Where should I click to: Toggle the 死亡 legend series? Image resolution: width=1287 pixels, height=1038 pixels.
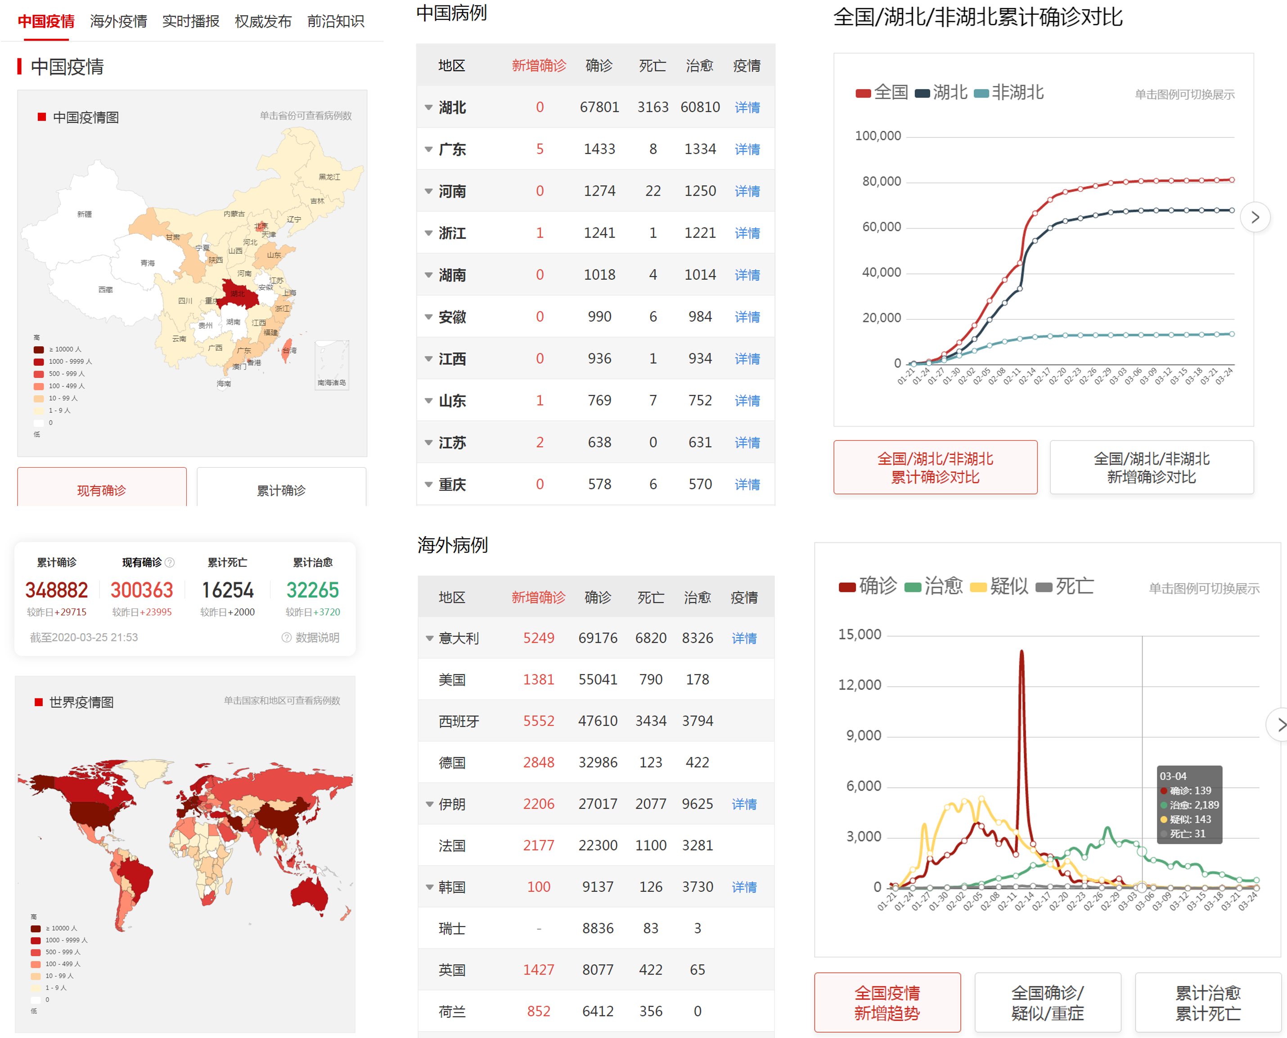click(x=1064, y=586)
